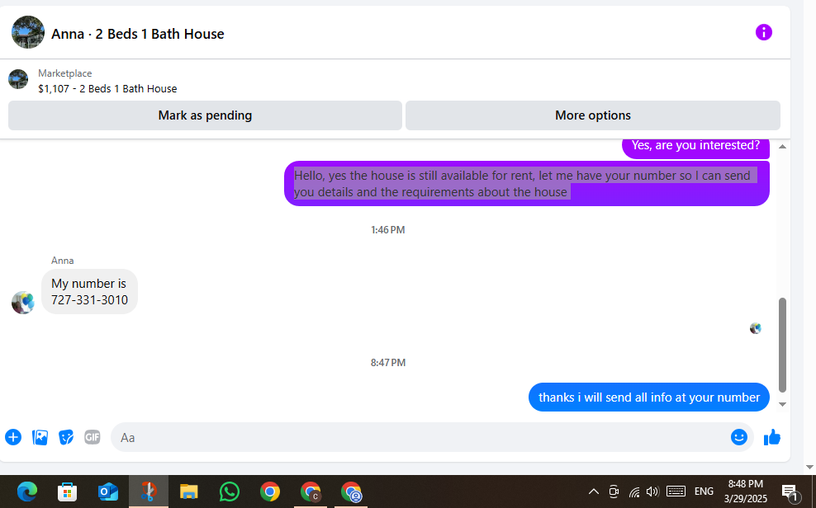Open Anna's chat header profile picture

point(28,32)
